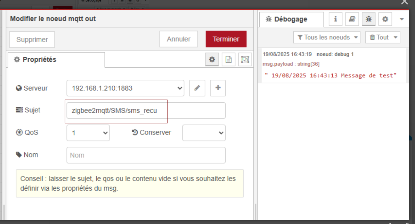Open node properties gear icon
The image size is (415, 224).
coord(212,60)
